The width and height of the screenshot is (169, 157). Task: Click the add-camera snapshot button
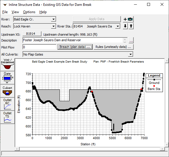(128, 19)
